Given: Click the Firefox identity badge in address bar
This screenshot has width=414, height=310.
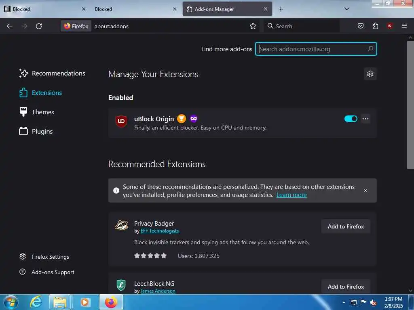Looking at the screenshot, I should pos(76,26).
